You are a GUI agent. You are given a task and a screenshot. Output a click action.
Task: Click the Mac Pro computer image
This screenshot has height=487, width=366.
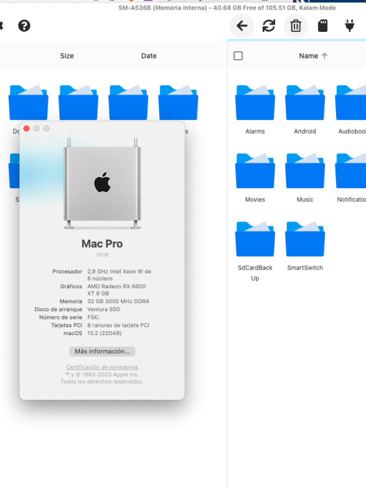[102, 183]
